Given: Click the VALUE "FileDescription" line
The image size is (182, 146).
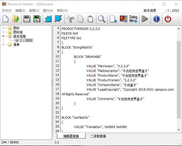Looking at the screenshot, I should pos(118,71).
